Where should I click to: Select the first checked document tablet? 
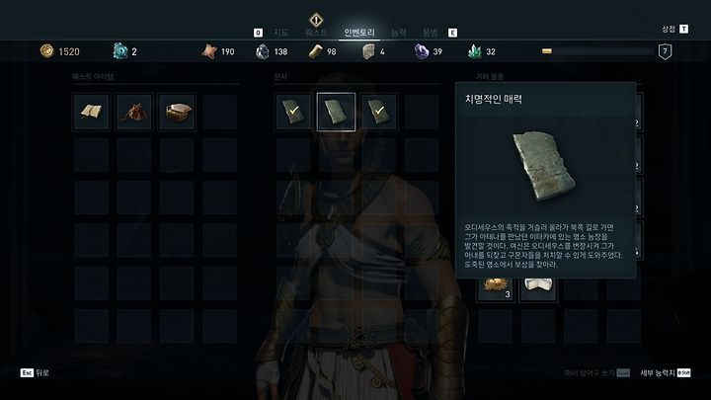[x=293, y=112]
